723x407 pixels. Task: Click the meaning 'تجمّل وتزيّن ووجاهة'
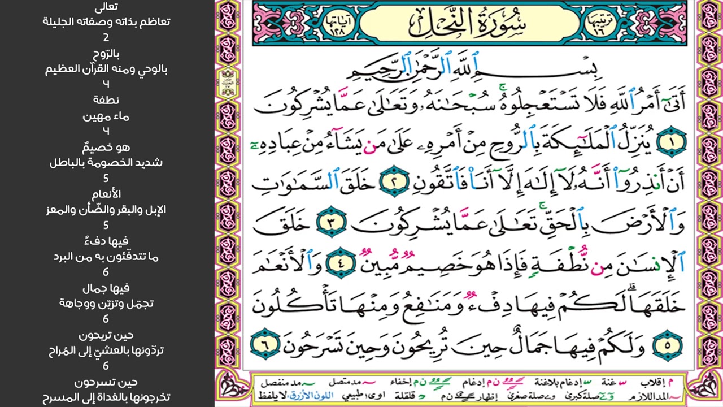106,304
